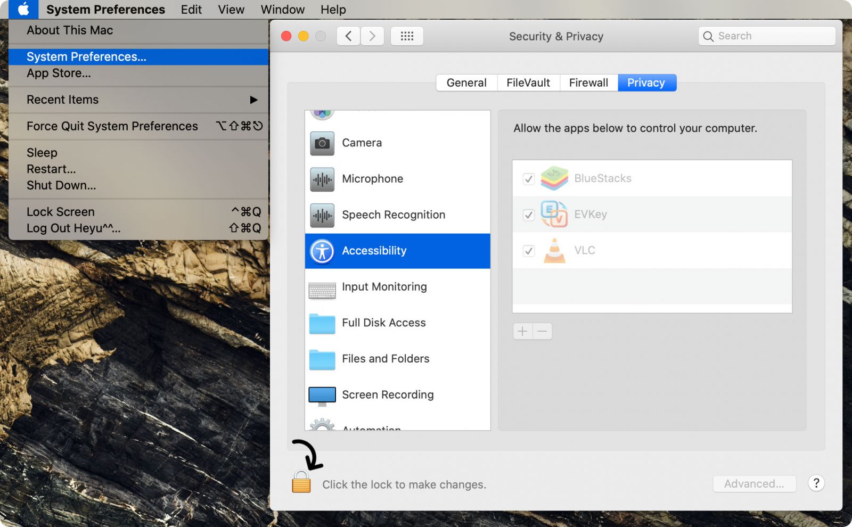
Task: Click the padlock to unlock changes
Action: 301,481
